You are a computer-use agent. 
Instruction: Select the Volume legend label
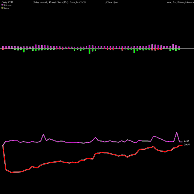[7, 5]
